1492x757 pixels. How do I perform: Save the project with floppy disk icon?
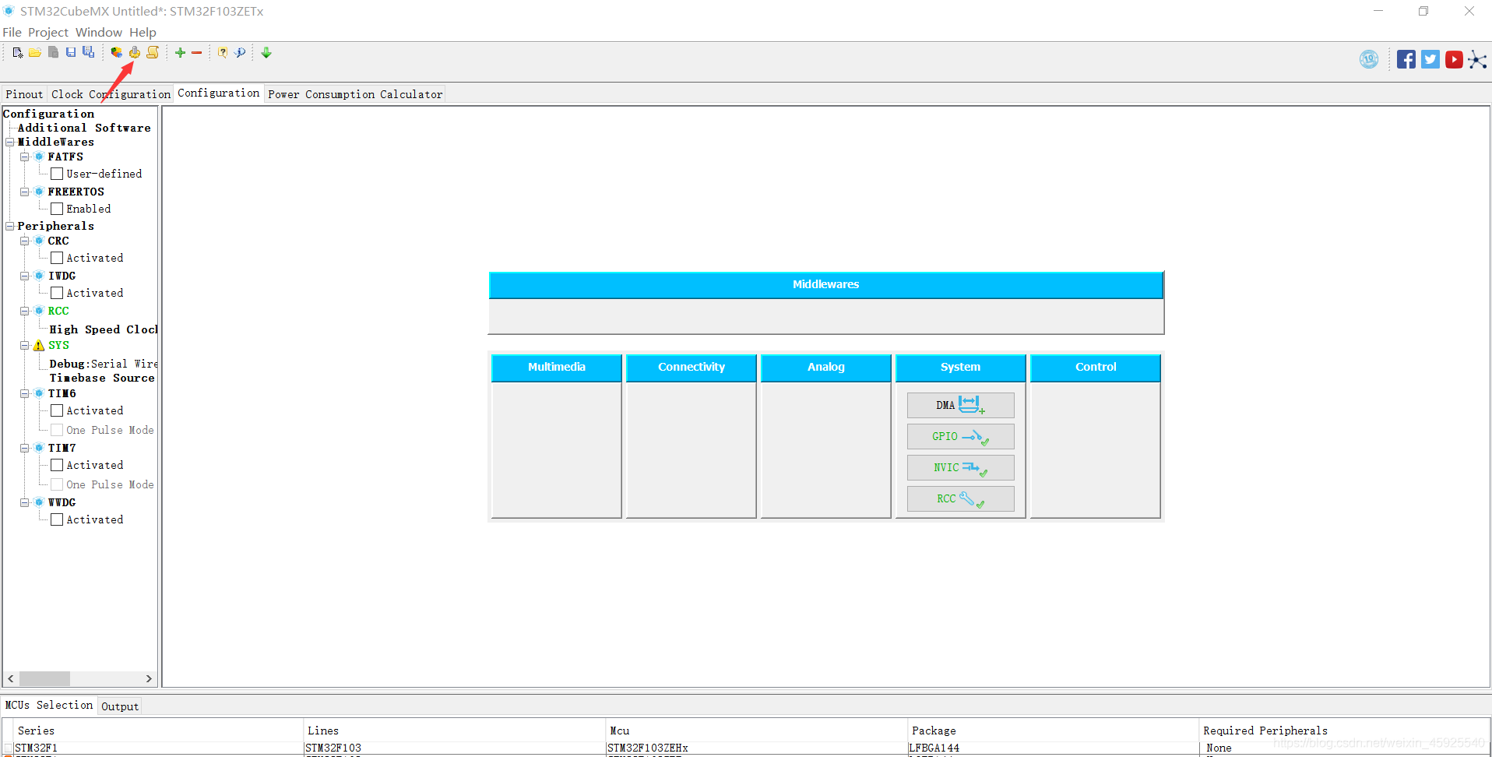71,52
